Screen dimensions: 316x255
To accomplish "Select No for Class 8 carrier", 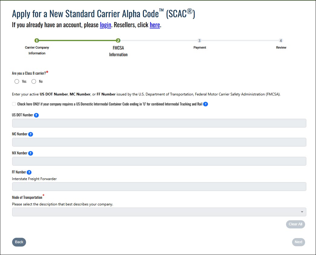I will click(34, 81).
